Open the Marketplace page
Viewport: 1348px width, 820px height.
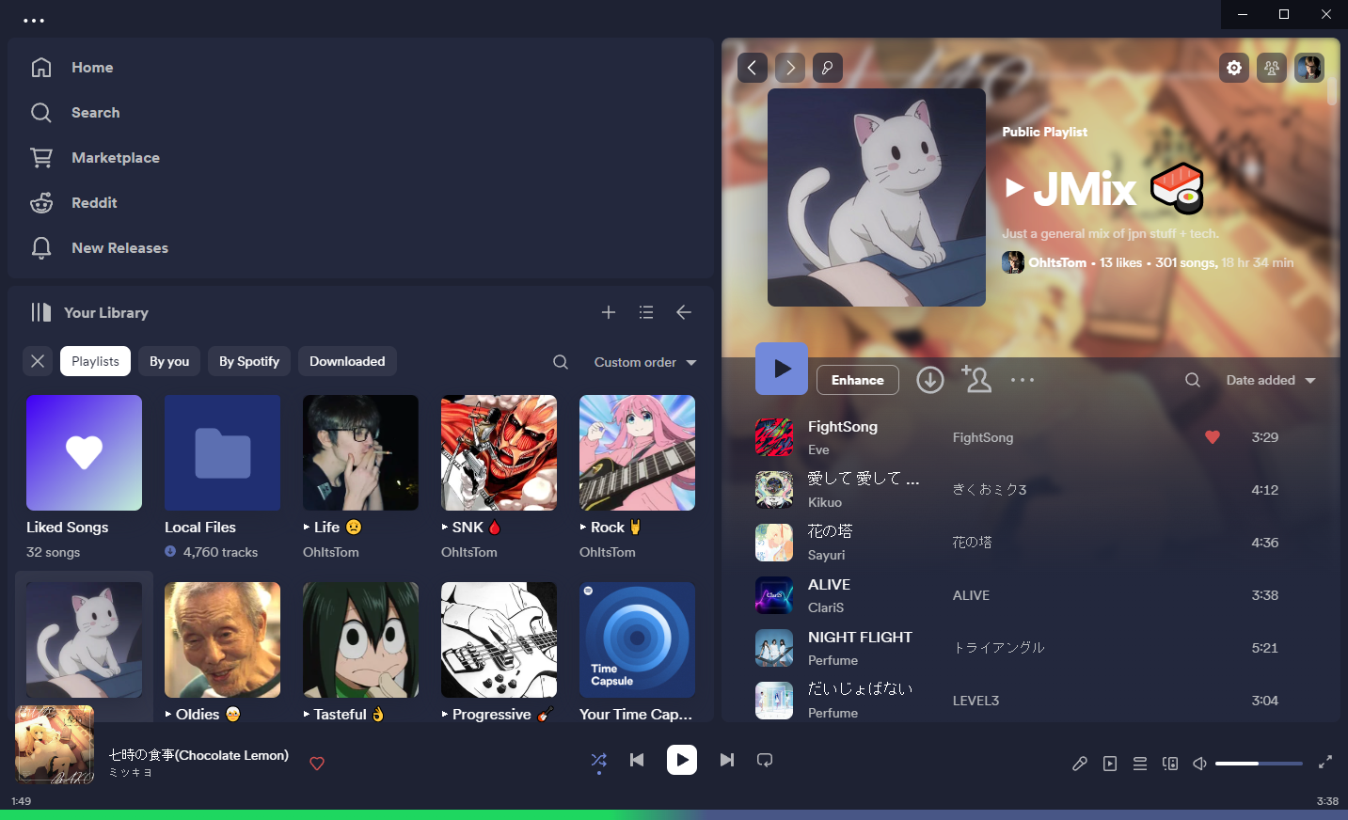coord(95,158)
